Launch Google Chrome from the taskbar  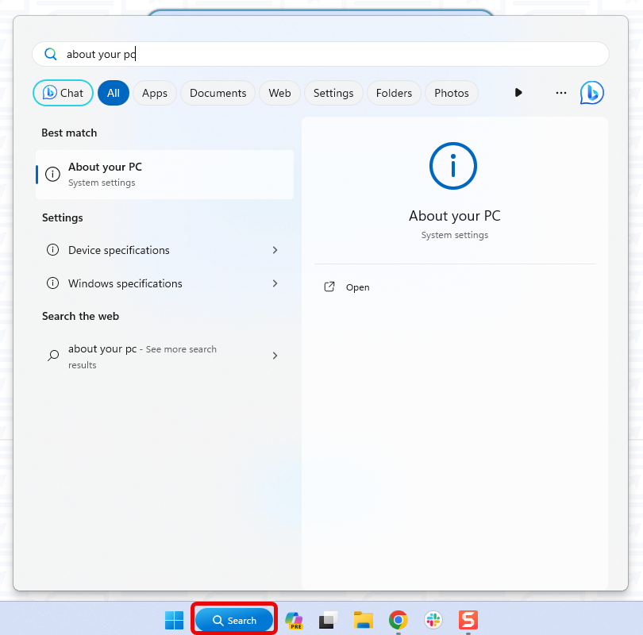tap(398, 620)
